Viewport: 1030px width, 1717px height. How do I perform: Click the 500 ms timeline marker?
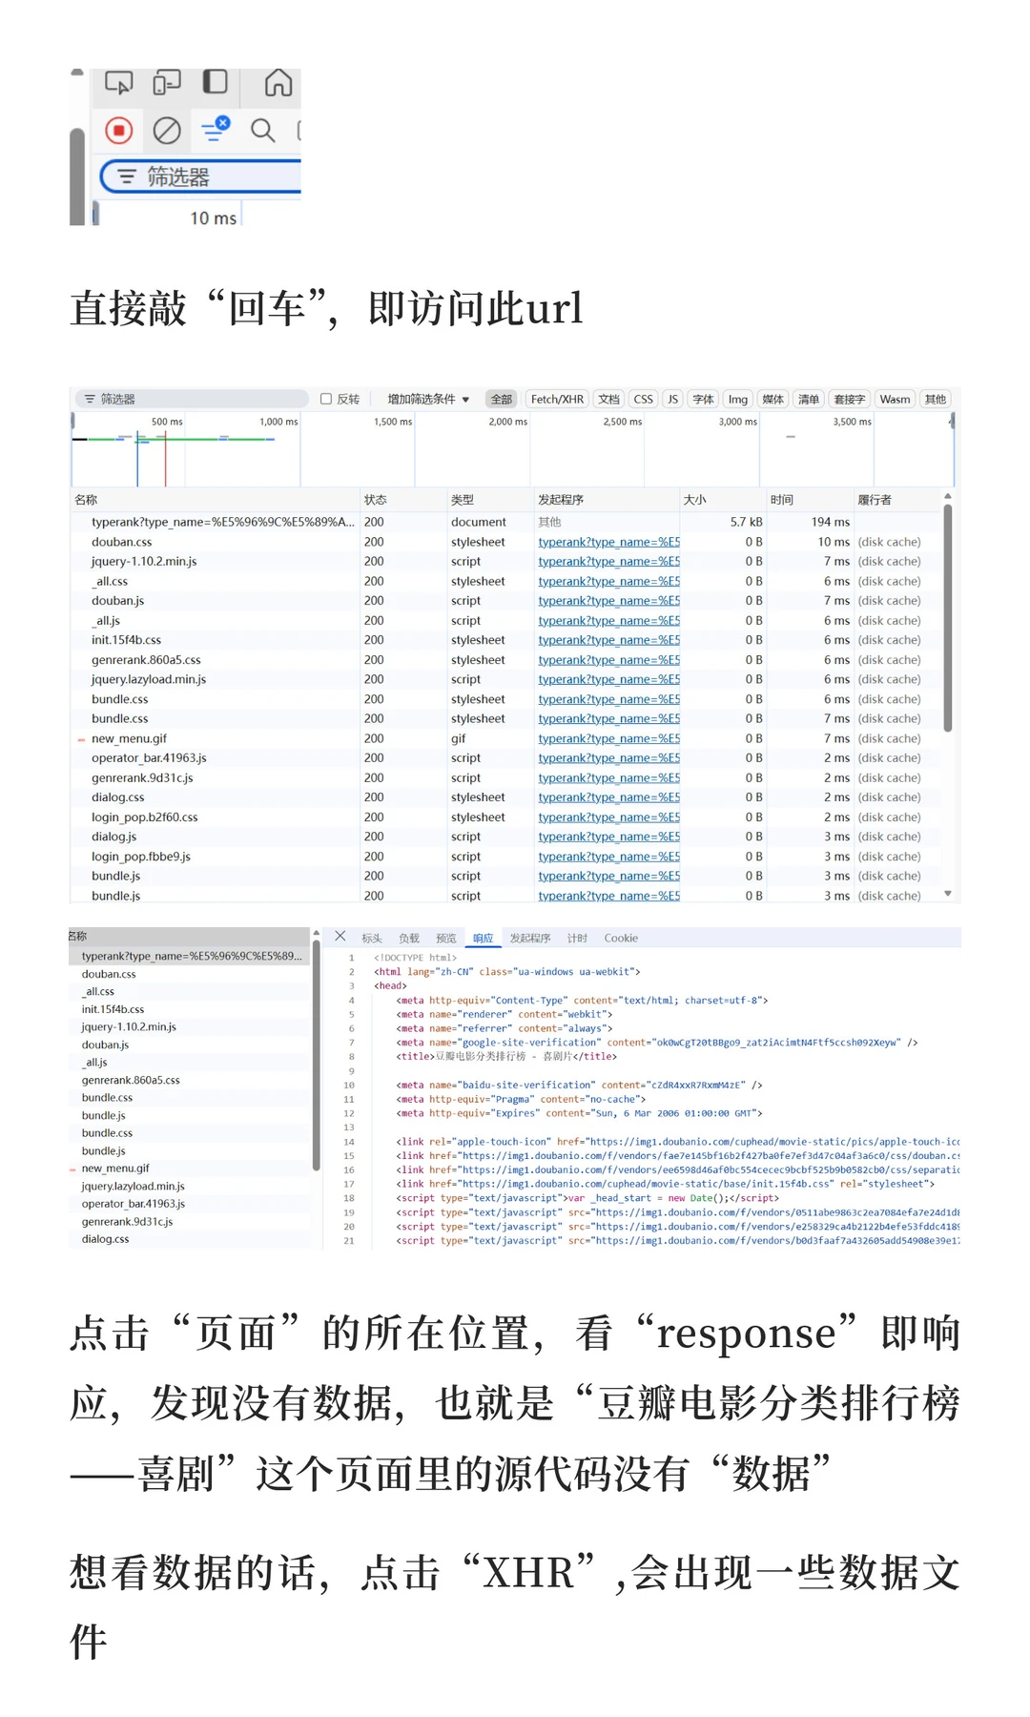coord(167,422)
